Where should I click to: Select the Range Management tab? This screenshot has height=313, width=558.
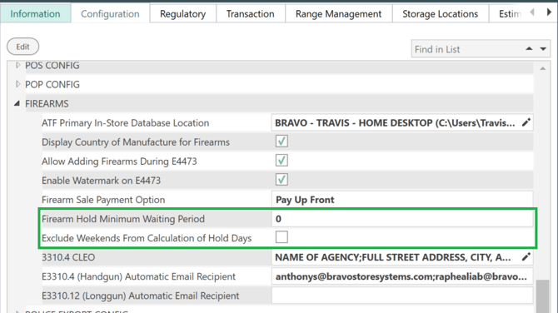click(338, 14)
